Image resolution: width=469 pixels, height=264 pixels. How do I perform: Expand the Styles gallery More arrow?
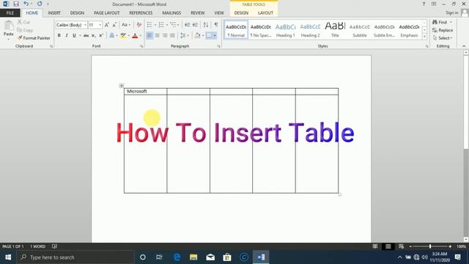(424, 37)
